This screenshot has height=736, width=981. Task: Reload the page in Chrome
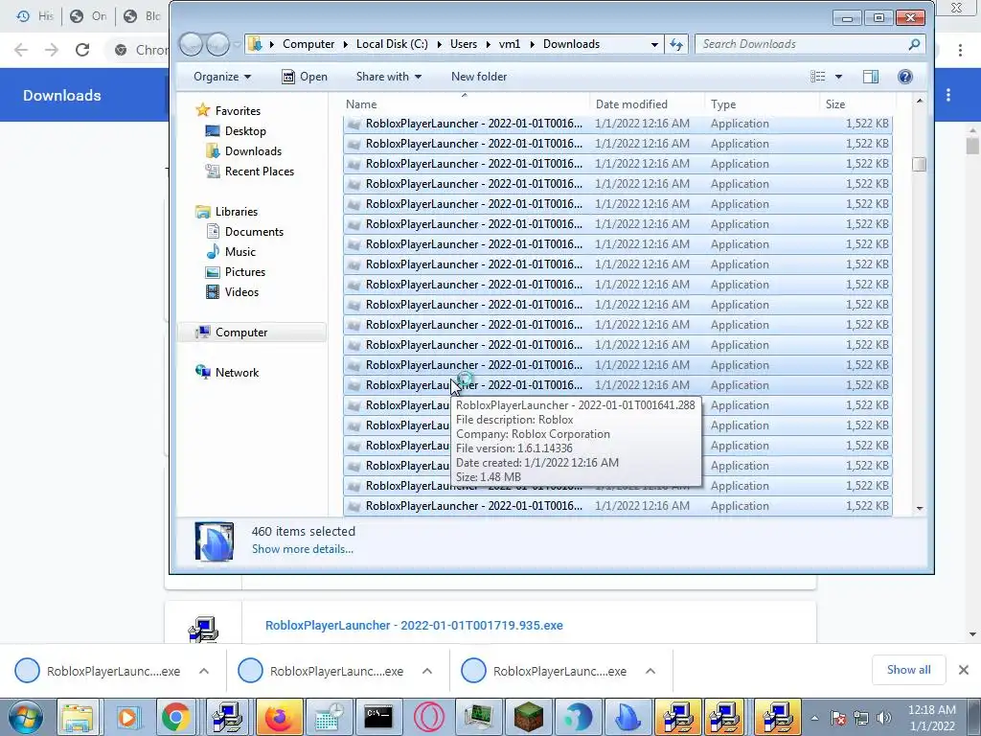pos(82,50)
